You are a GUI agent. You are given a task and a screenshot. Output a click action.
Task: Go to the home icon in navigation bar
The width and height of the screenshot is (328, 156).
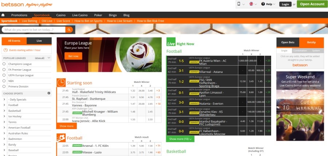(3, 15)
